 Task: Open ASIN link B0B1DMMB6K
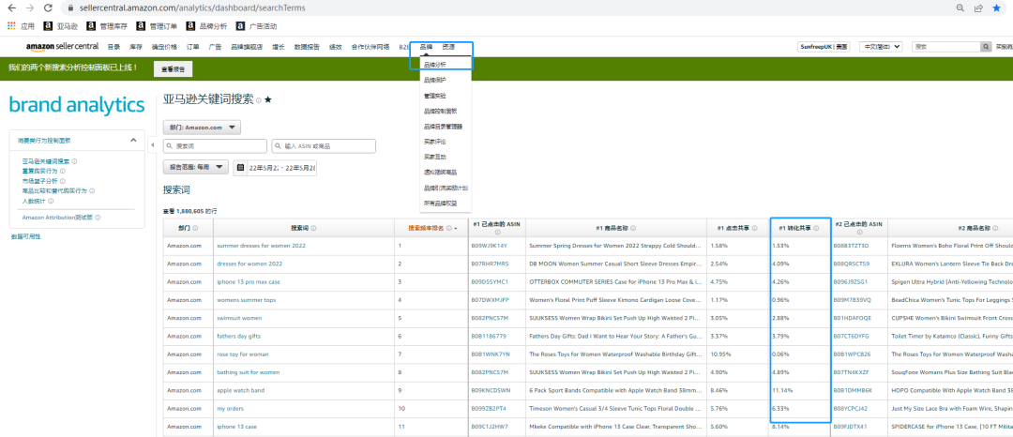pyautogui.click(x=853, y=390)
